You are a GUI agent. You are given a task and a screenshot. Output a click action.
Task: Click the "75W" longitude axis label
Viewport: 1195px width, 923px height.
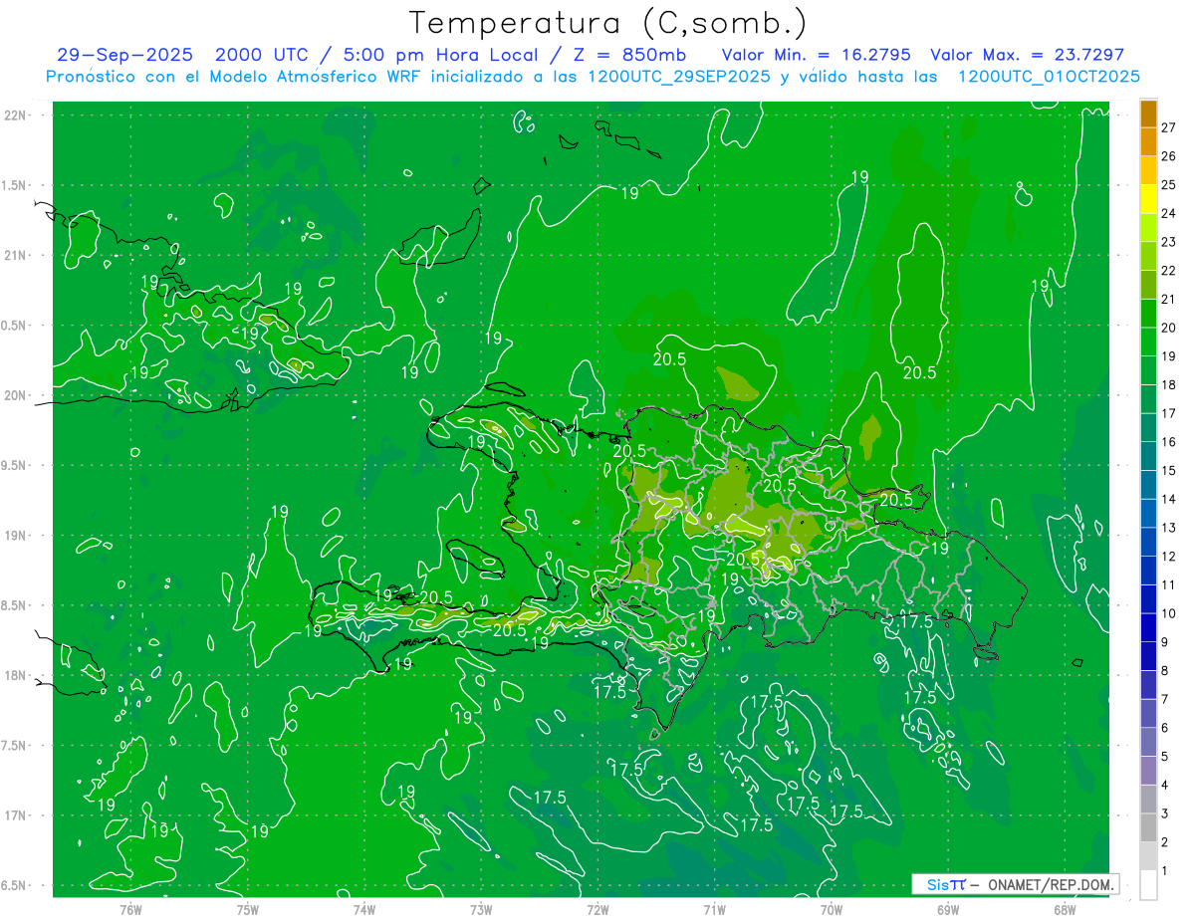point(248,910)
